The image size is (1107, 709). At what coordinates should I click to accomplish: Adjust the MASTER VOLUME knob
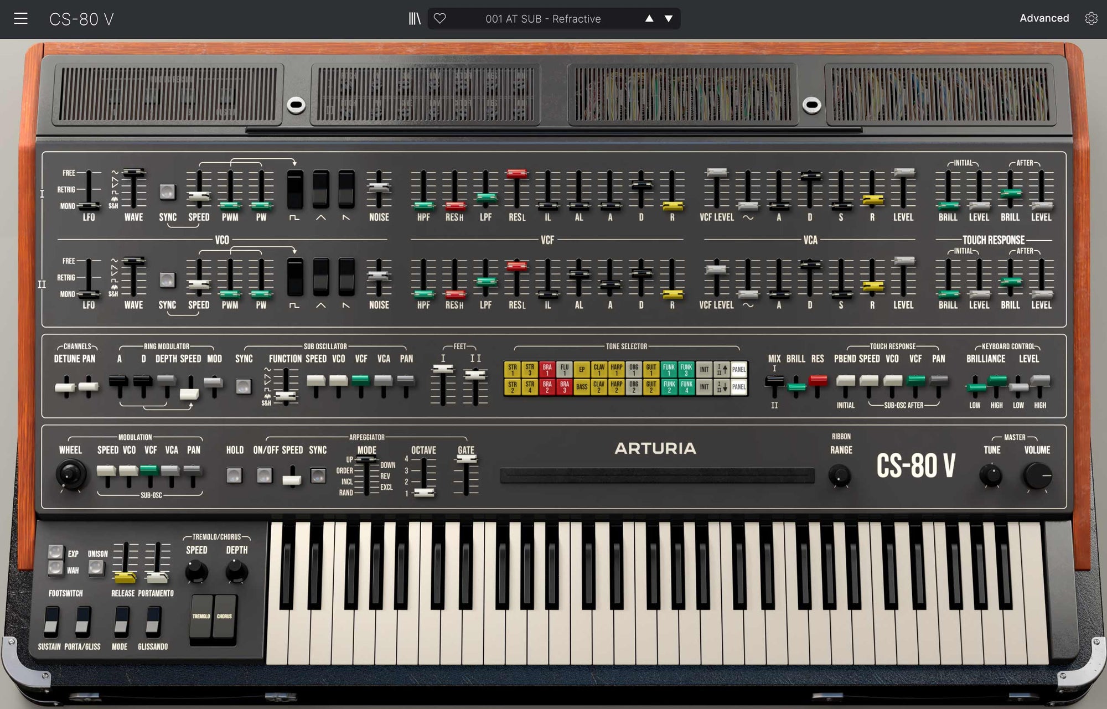[1037, 475]
